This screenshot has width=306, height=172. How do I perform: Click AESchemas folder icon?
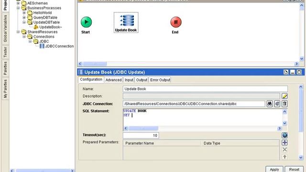point(24,3)
